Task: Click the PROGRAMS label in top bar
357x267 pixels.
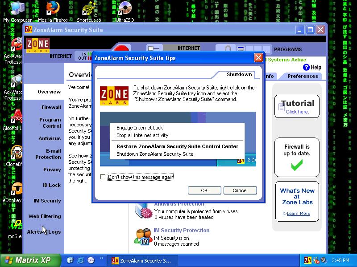Action: click(288, 49)
